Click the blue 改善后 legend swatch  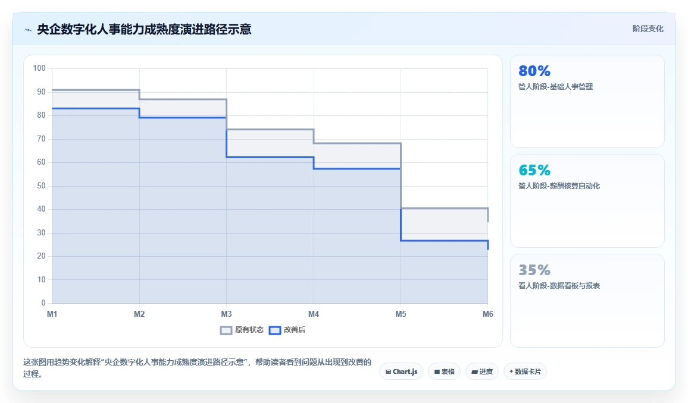click(275, 330)
